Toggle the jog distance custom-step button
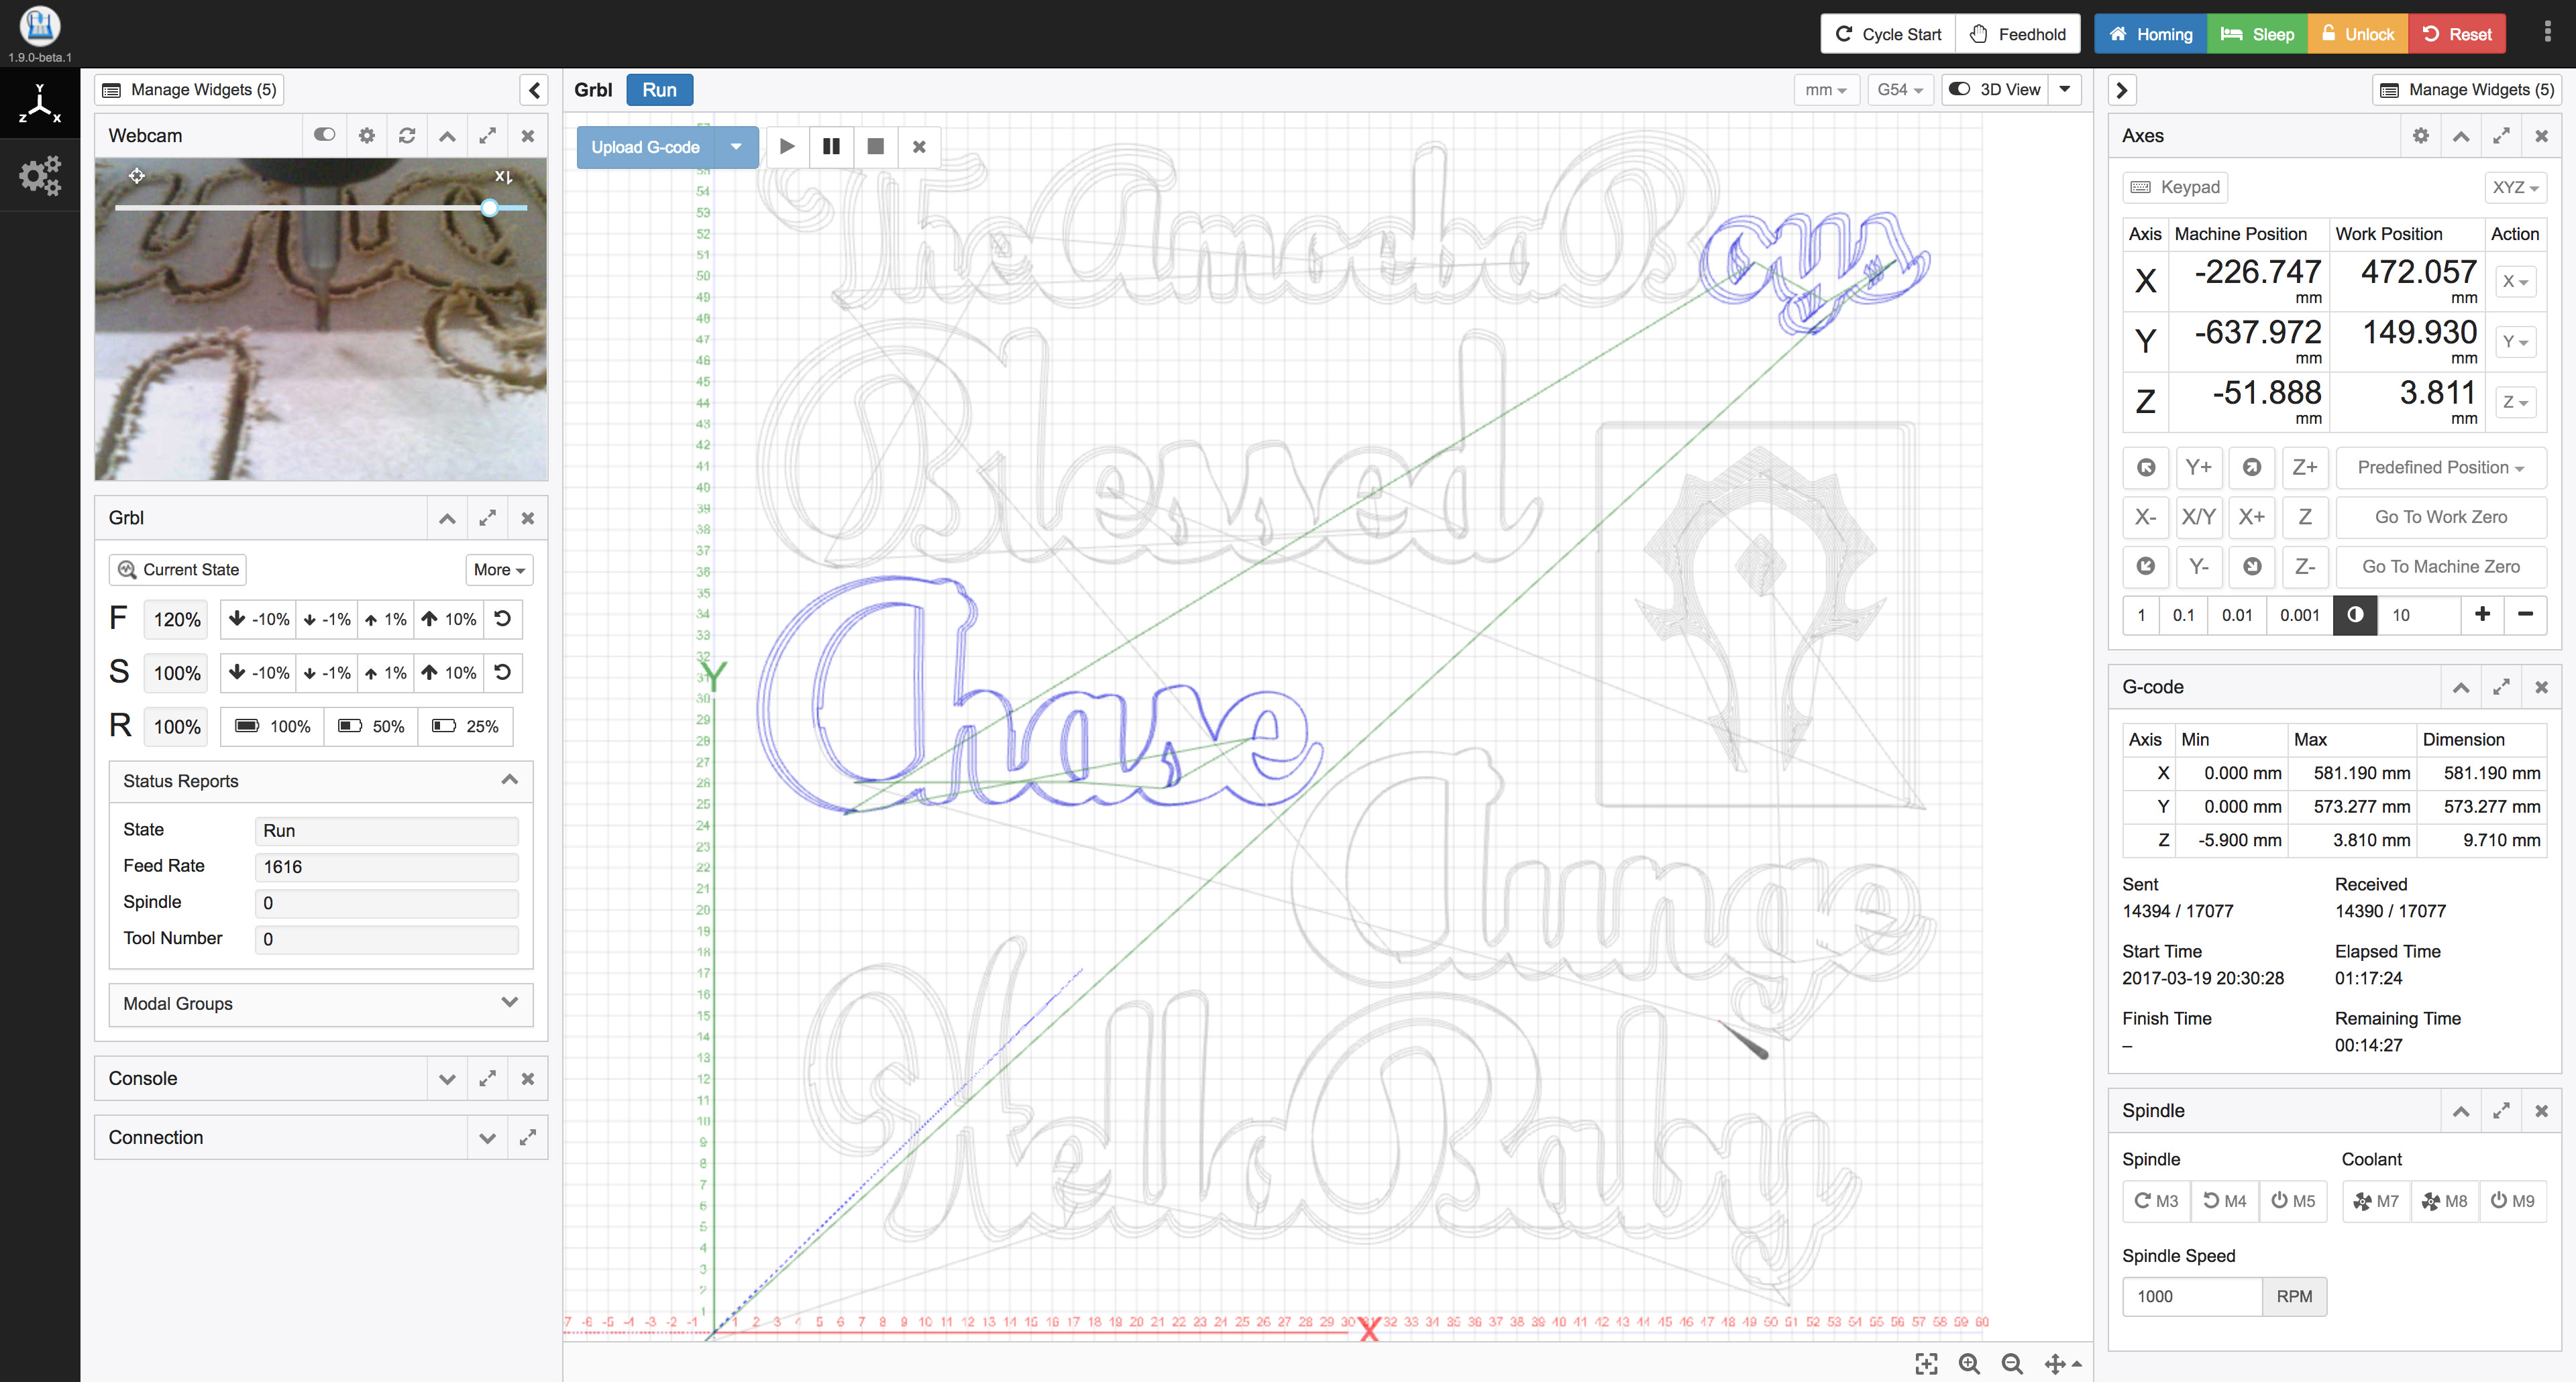This screenshot has height=1382, width=2576. [2354, 614]
